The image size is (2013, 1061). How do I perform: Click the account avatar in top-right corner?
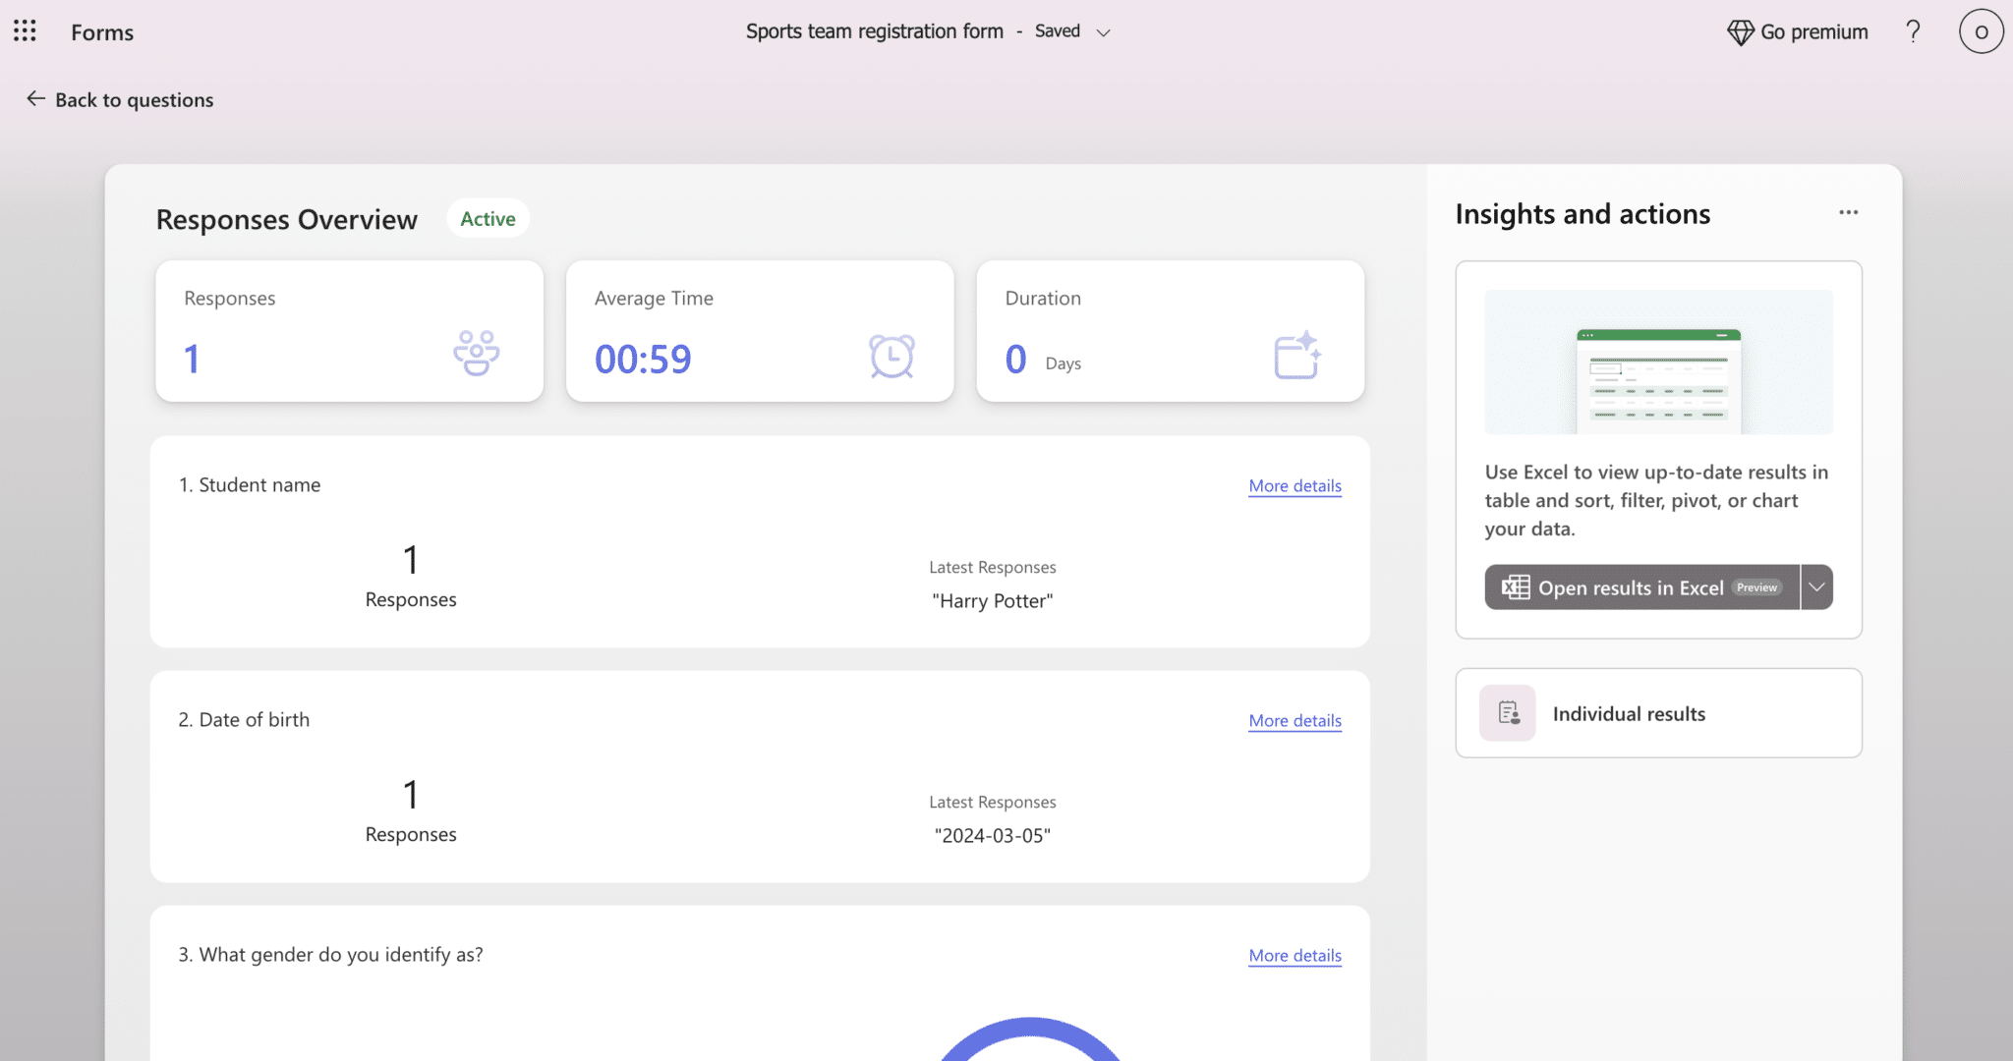[1981, 31]
